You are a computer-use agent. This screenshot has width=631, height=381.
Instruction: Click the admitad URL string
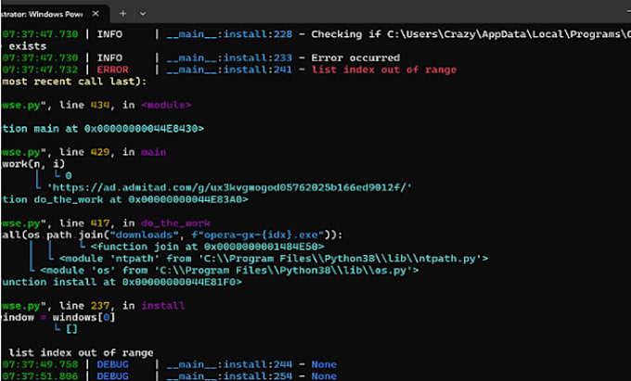[229, 187]
